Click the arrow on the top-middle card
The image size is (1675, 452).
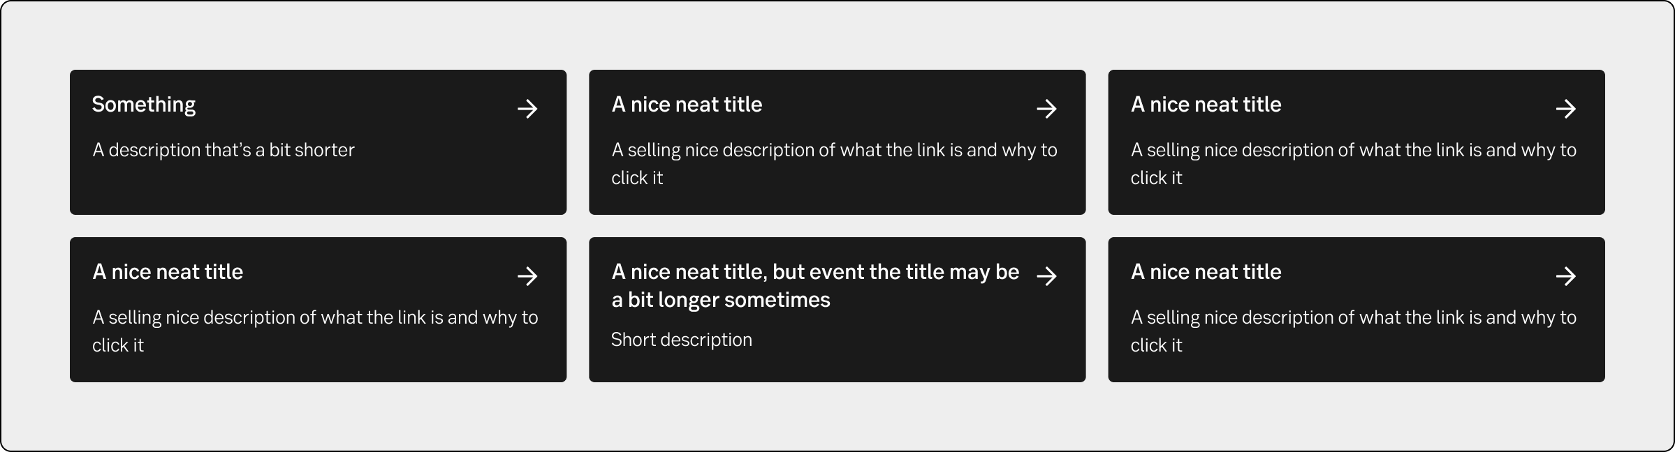pos(1046,109)
